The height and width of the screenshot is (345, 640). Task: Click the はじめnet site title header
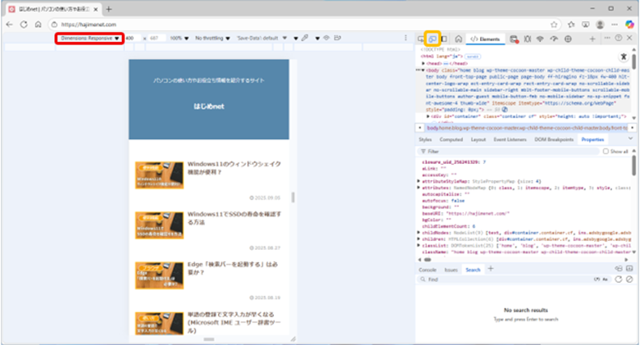point(209,106)
